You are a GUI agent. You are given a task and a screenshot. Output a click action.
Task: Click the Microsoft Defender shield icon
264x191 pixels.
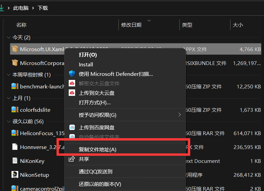coord(72,74)
